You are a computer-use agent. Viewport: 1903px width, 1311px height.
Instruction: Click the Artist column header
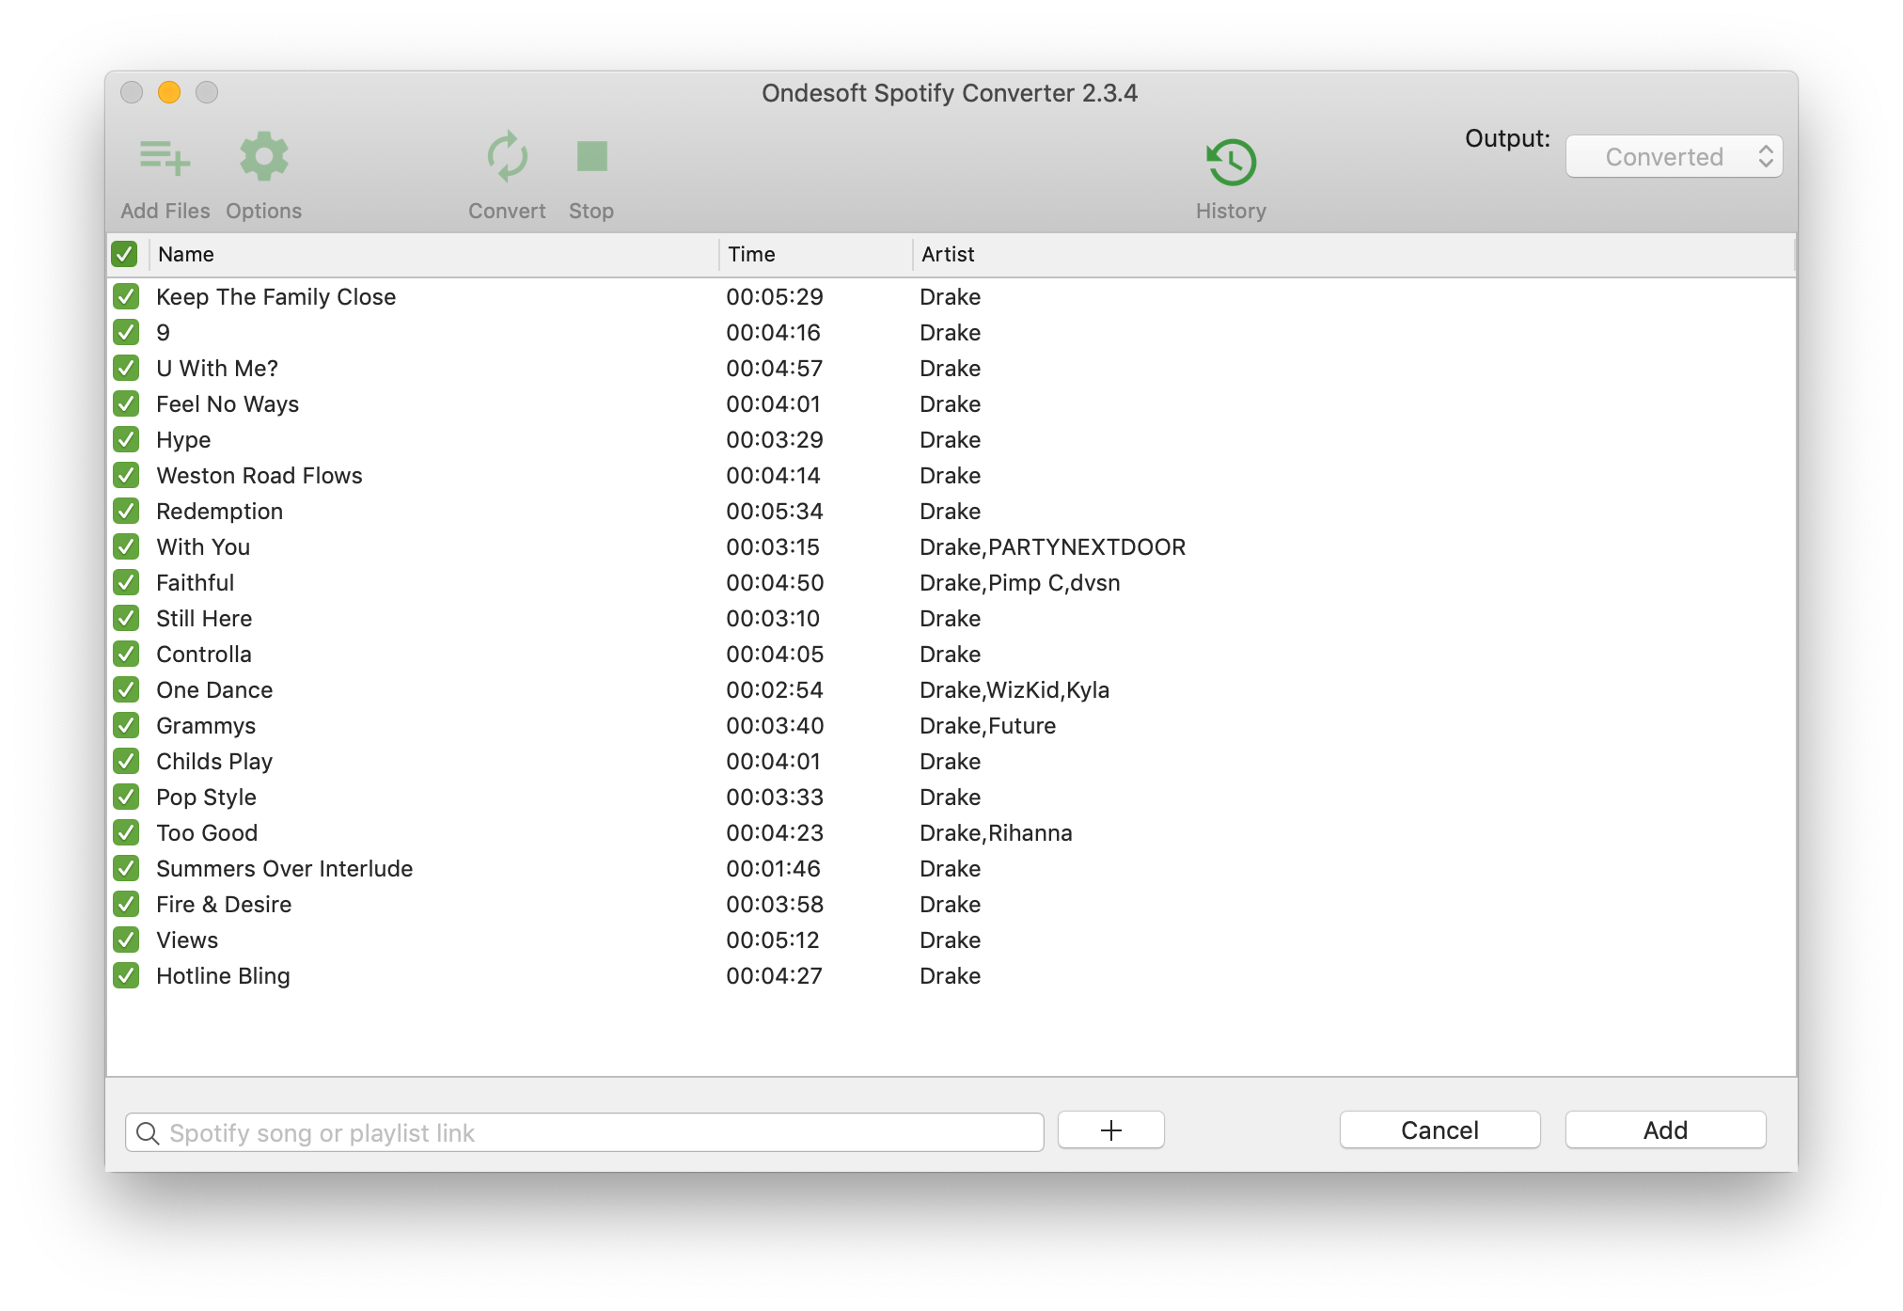tap(1354, 254)
